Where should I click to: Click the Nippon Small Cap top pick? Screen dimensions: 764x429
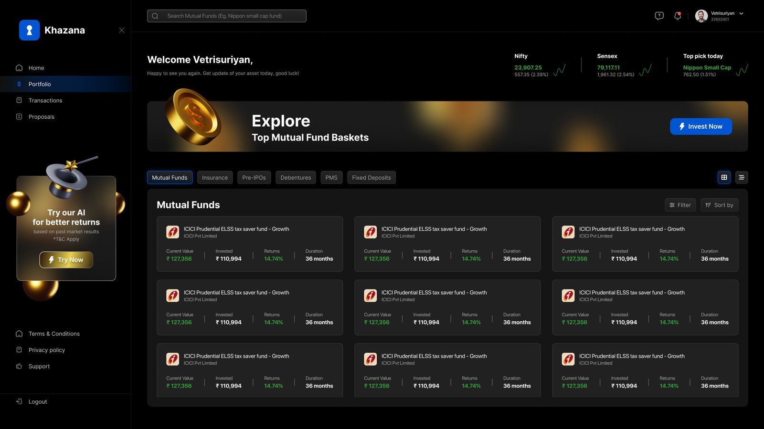pyautogui.click(x=707, y=68)
